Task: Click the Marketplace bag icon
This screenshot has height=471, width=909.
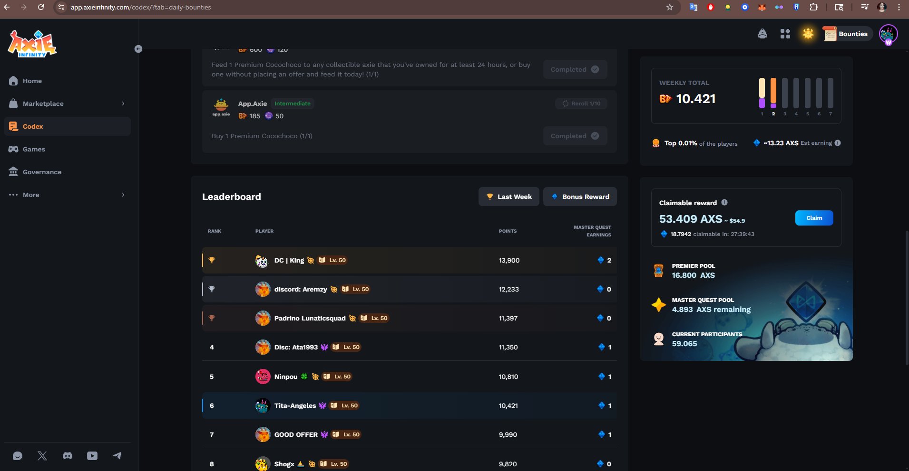Action: 13,104
